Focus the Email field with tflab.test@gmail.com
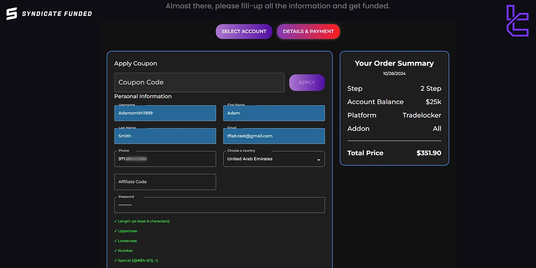 tap(274, 136)
